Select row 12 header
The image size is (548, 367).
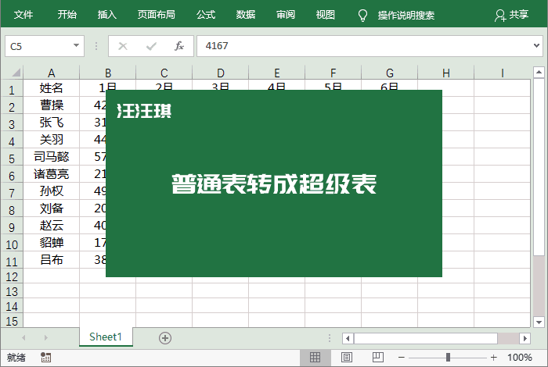click(12, 276)
